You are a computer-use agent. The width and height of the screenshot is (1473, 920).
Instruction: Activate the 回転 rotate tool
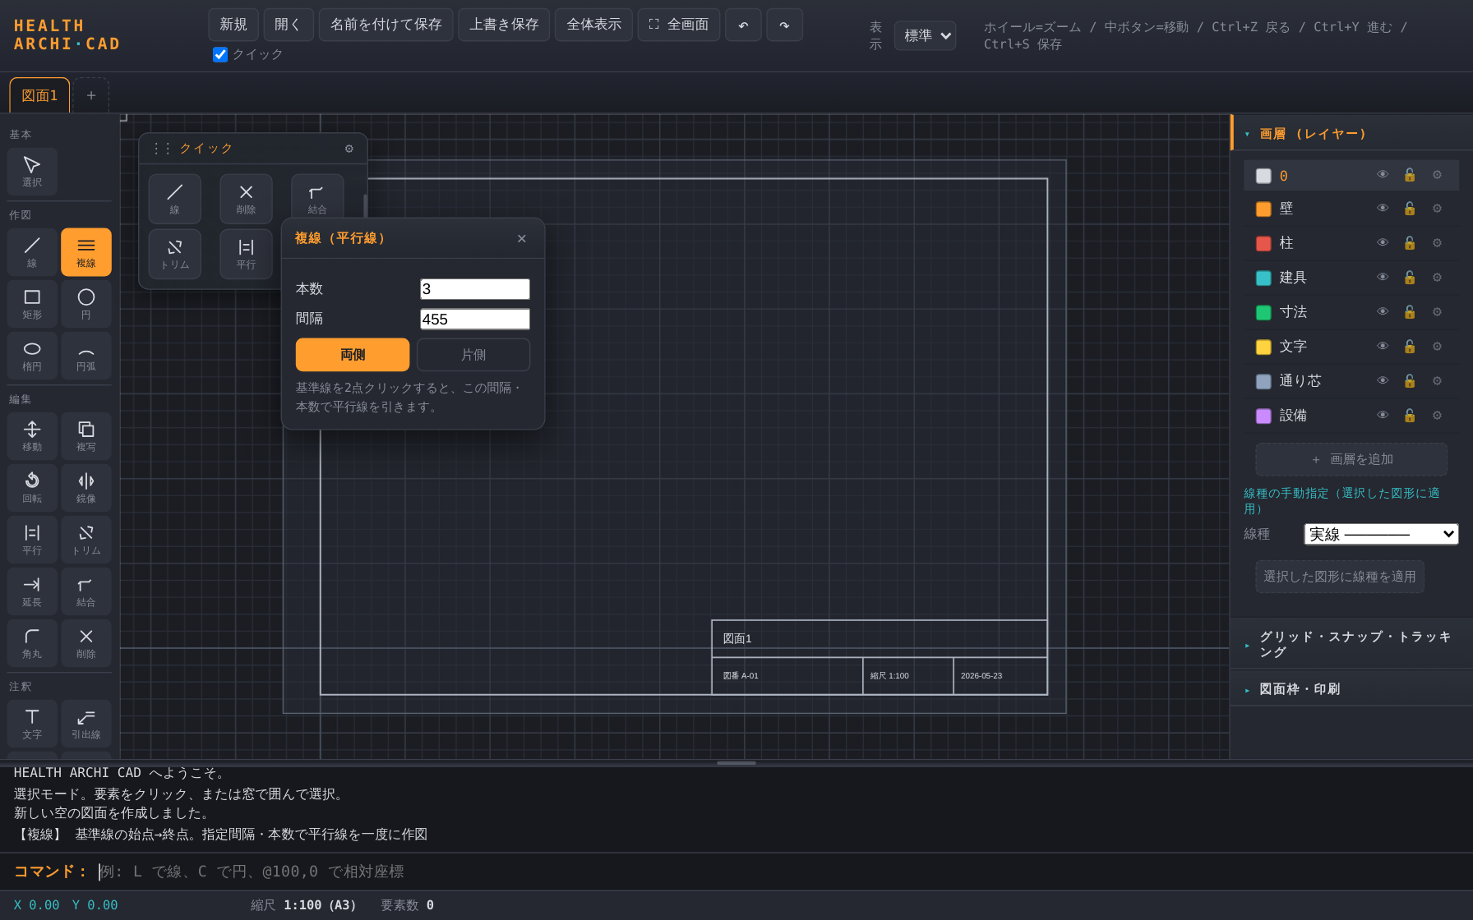click(x=32, y=488)
